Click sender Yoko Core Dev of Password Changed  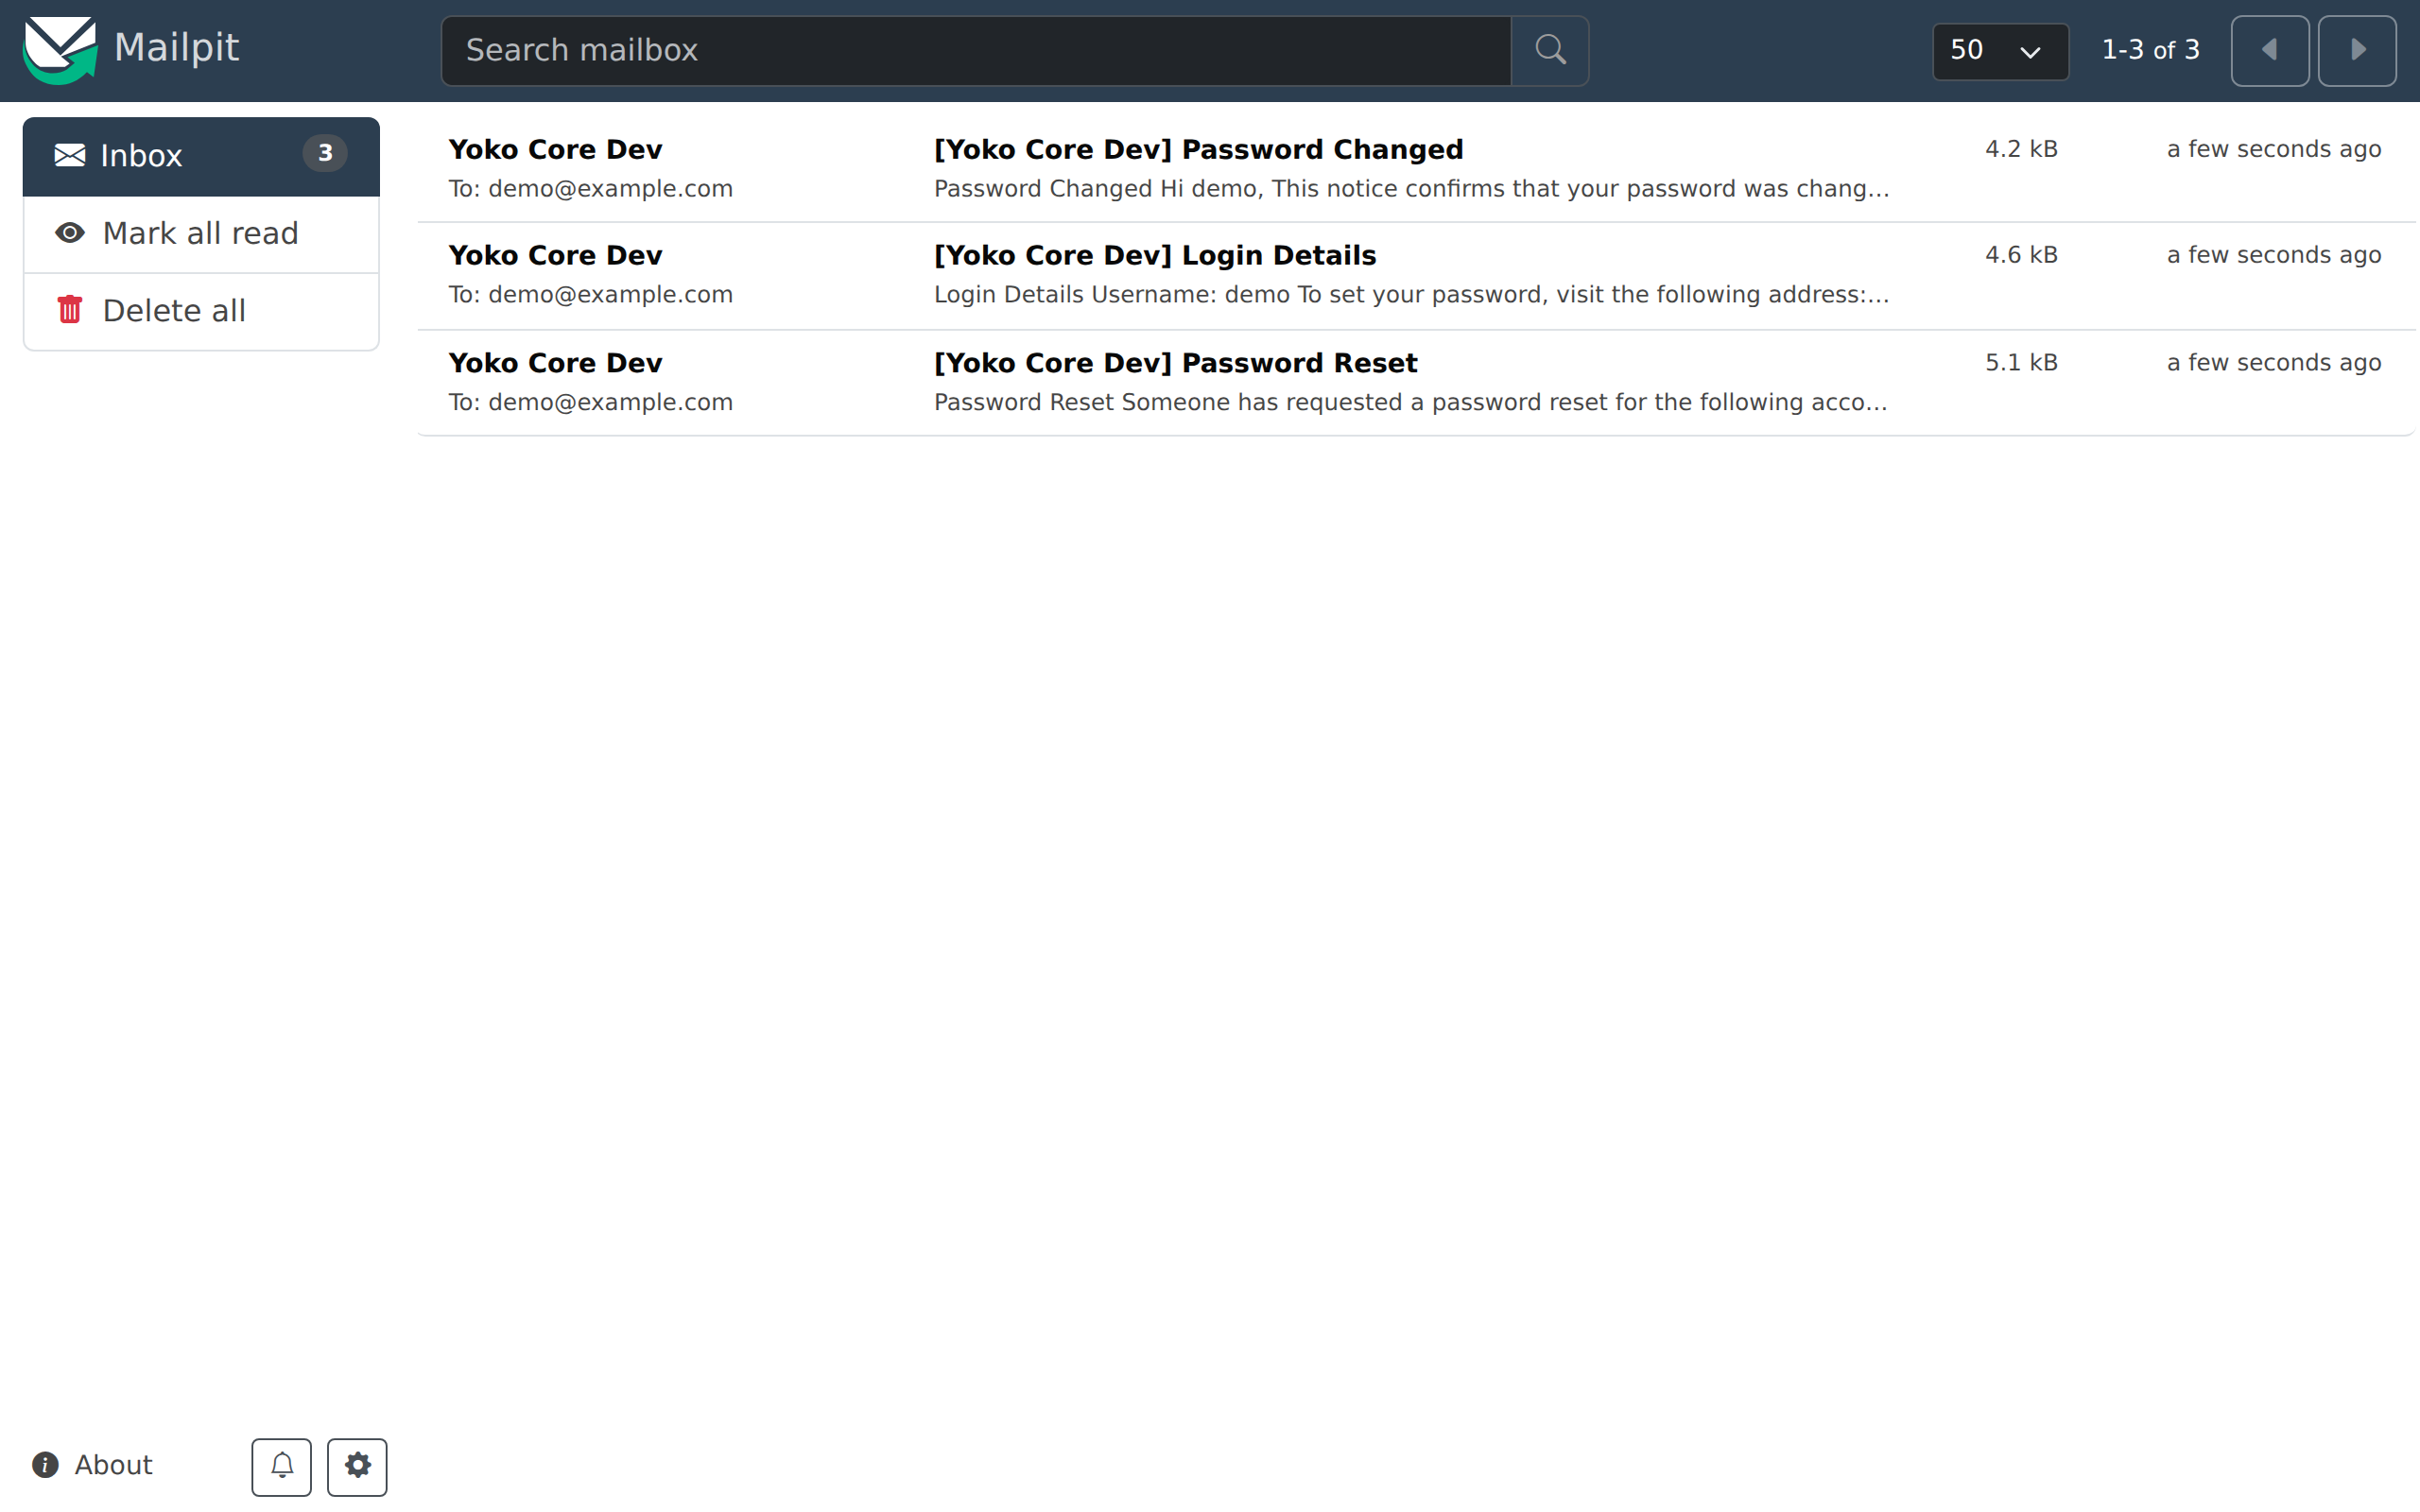[555, 149]
